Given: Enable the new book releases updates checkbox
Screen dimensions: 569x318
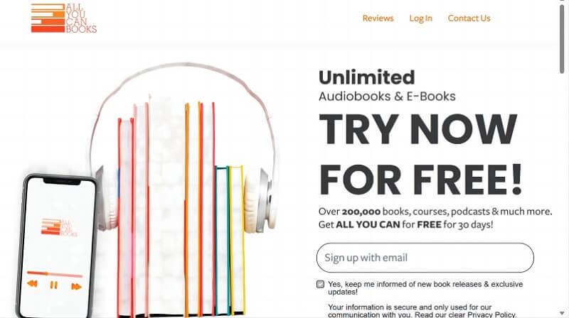Looking at the screenshot, I should pos(320,285).
